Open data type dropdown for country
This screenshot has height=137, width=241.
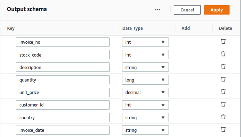[145, 118]
